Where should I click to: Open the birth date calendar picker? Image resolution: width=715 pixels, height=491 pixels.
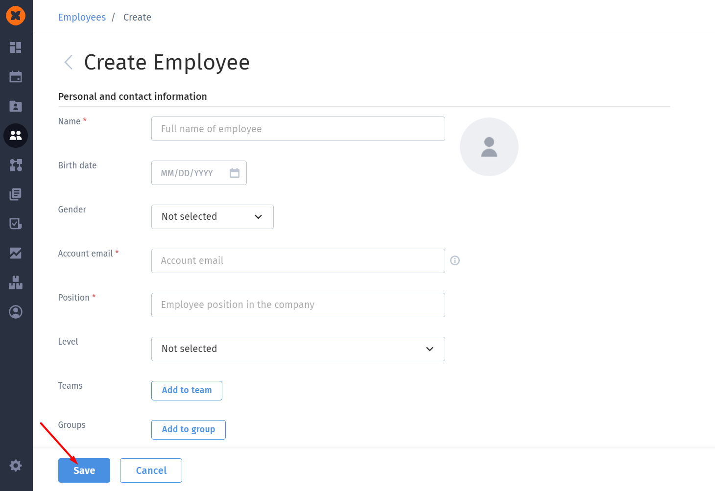234,172
